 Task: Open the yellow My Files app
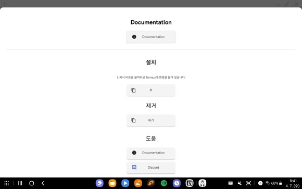click(x=112, y=183)
